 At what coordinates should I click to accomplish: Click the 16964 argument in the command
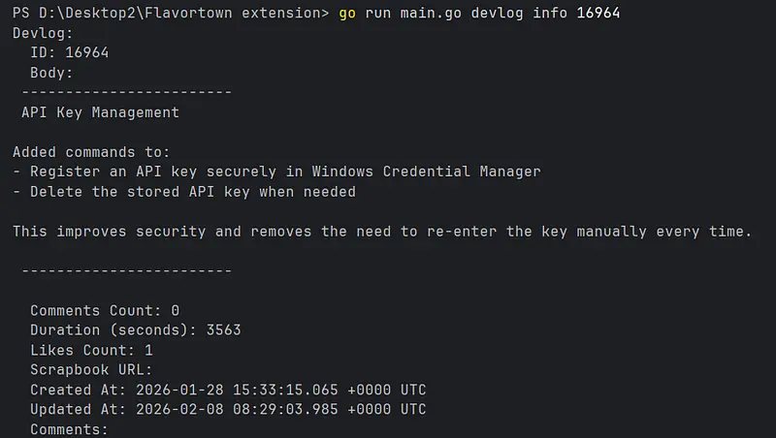pos(598,13)
